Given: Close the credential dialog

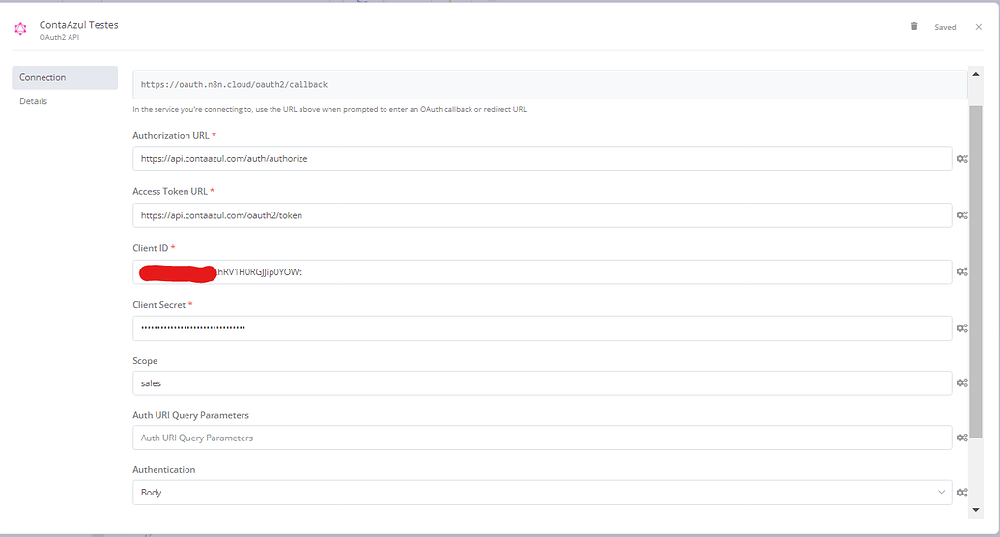Looking at the screenshot, I should tap(978, 27).
